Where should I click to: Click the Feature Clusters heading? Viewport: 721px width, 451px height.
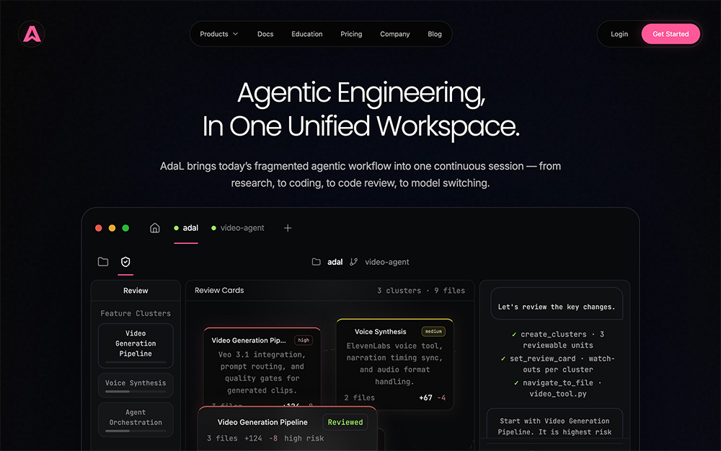[136, 313]
